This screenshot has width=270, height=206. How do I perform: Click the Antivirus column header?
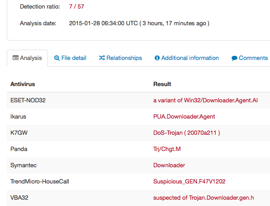(x=23, y=84)
